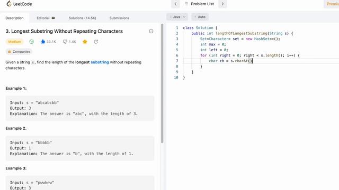Image resolution: width=339 pixels, height=190 pixels.
Task: Open the 1.4K comments icon
Action: (65, 42)
